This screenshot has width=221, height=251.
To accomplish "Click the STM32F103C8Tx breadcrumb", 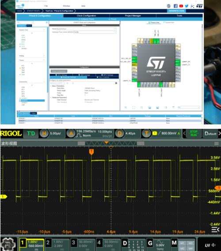I will click(x=33, y=11).
